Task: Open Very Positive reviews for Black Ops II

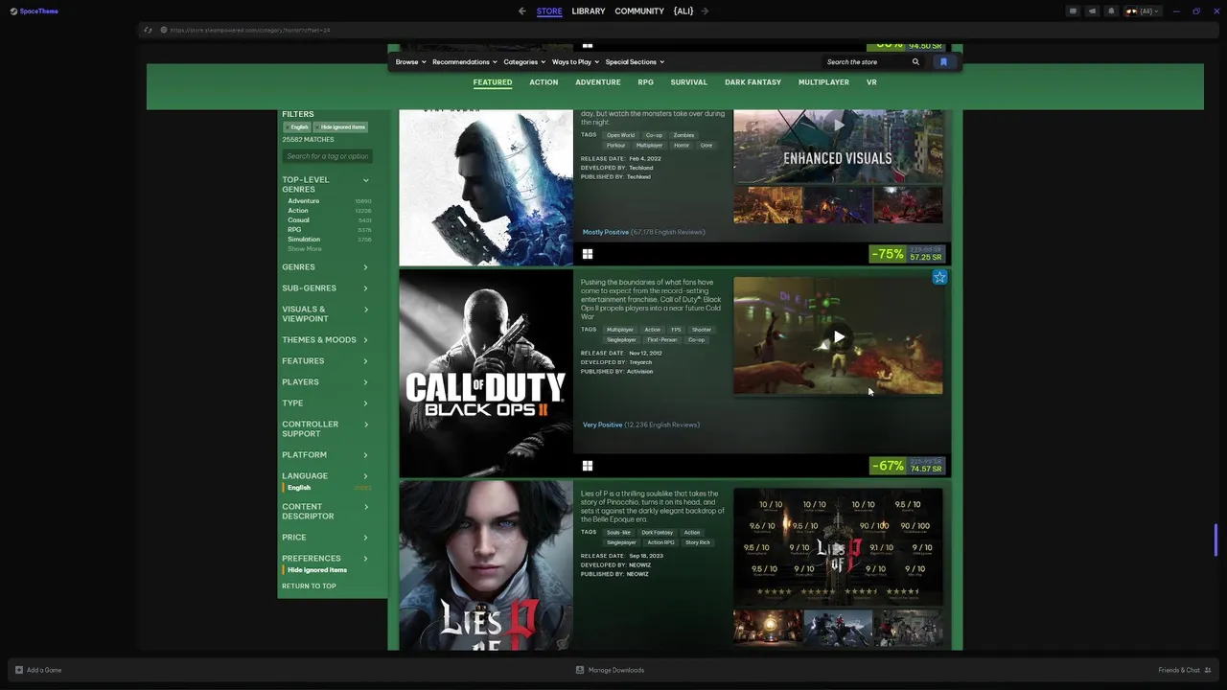Action: point(641,425)
